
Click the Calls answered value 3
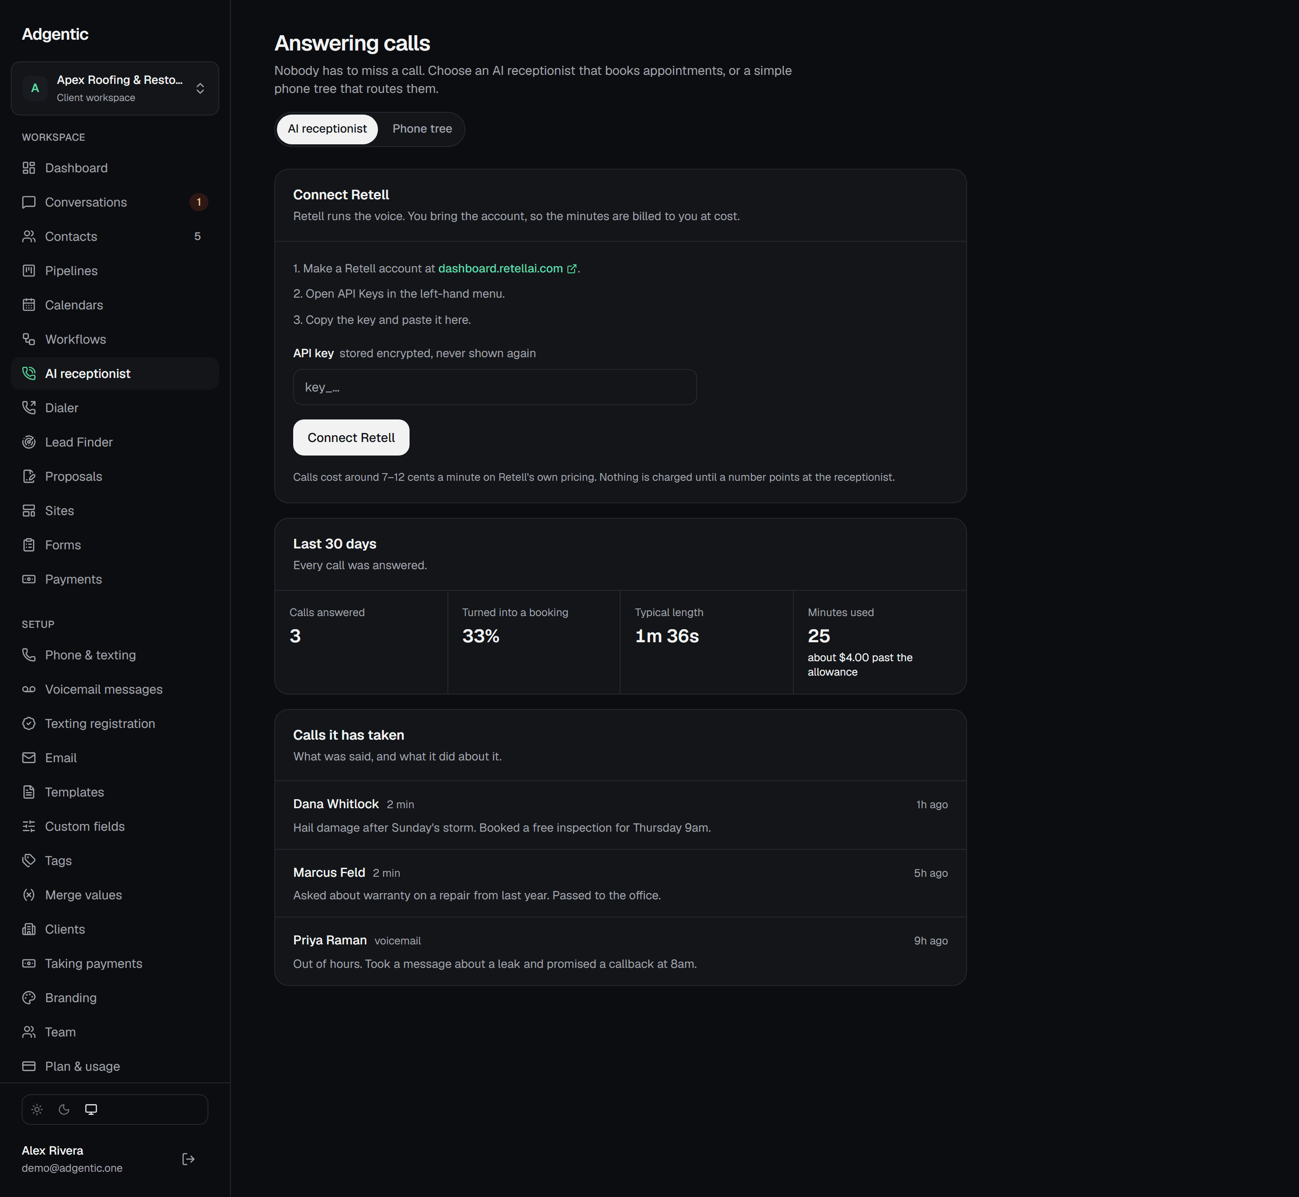point(295,636)
